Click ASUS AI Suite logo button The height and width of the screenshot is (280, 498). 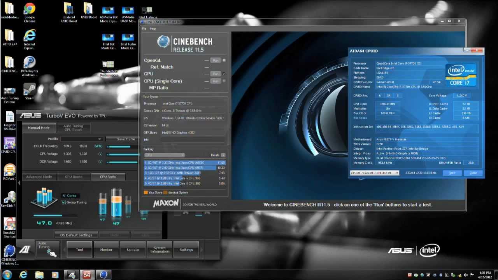(x=25, y=249)
